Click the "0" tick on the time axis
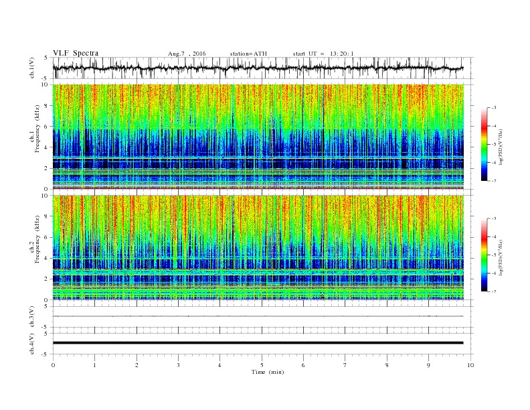The height and width of the screenshot is (410, 530). pyautogui.click(x=53, y=365)
